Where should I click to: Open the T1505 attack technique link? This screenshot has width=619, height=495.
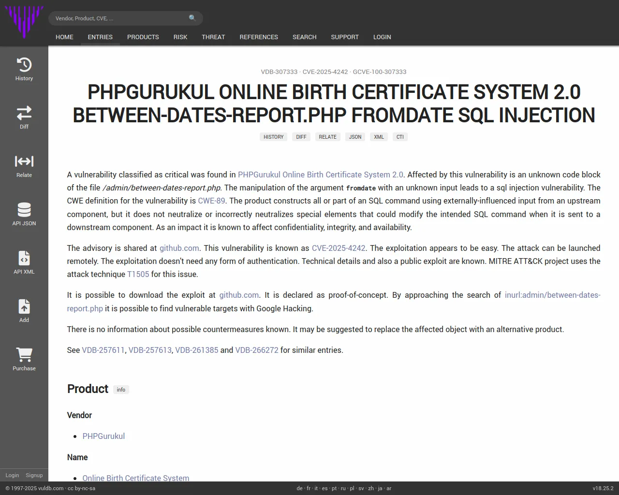pos(138,274)
